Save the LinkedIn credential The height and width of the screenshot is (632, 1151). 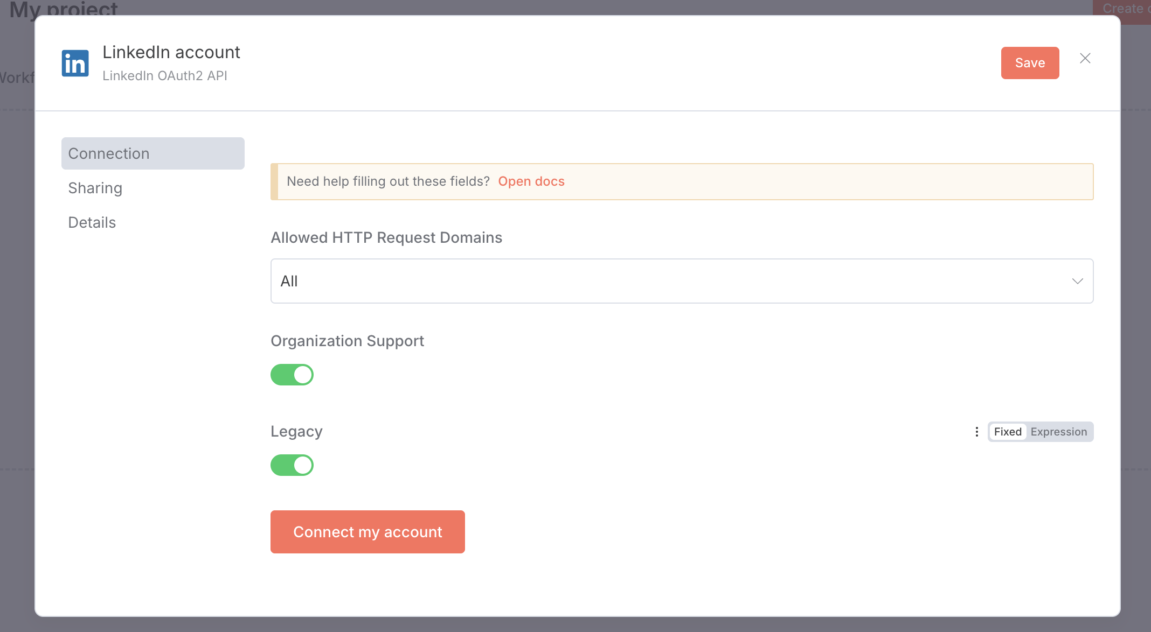[x=1029, y=63]
